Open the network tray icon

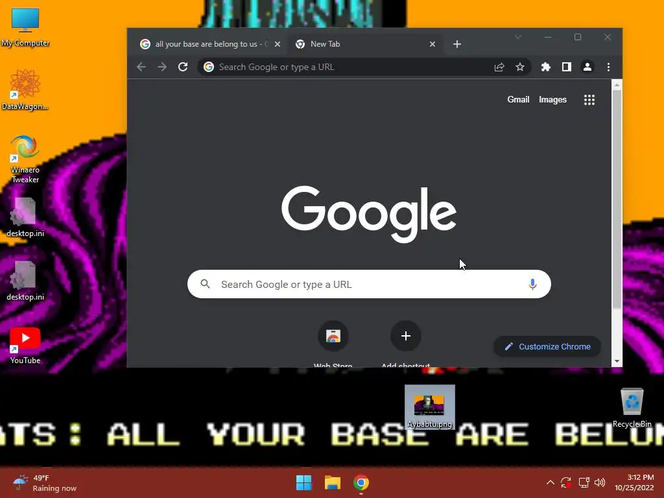click(584, 482)
